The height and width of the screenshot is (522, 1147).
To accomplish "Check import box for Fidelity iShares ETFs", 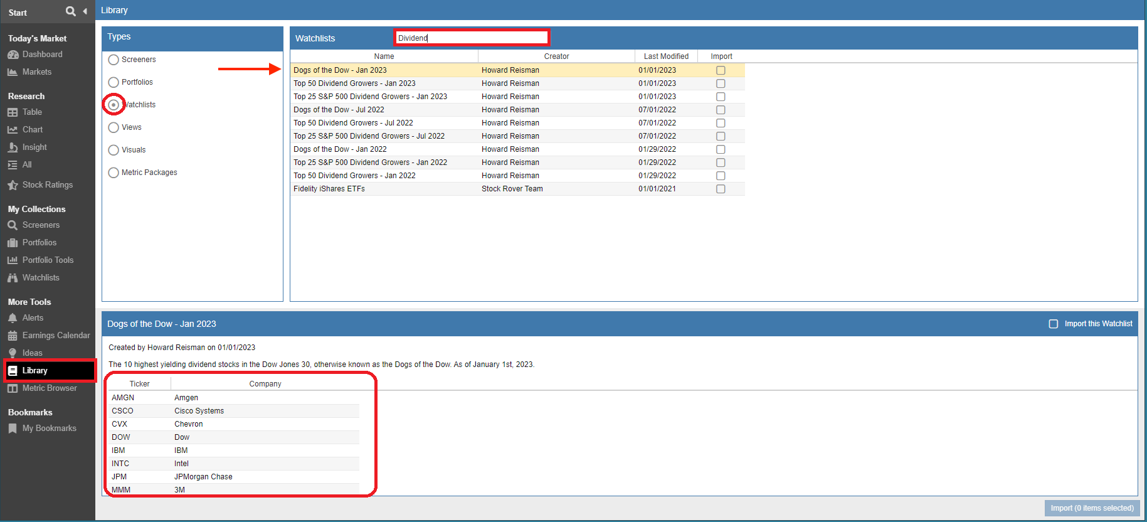I will (x=721, y=189).
